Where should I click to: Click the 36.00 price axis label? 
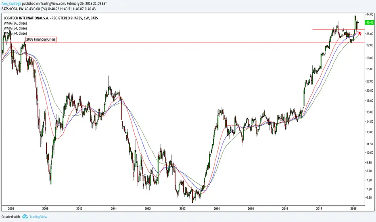[x=370, y=34]
